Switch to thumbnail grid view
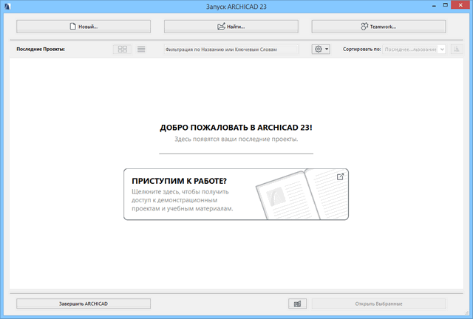 pos(122,49)
